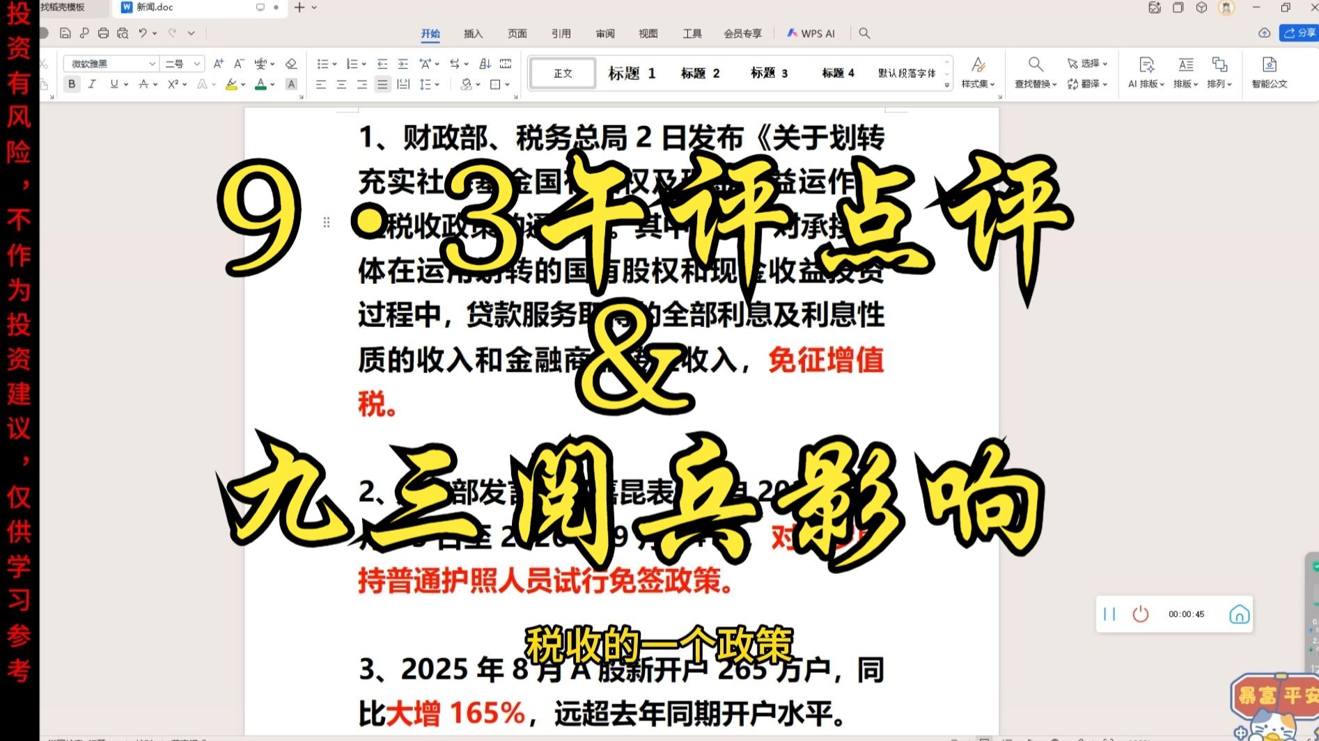Increase paragraph indent

click(x=403, y=63)
